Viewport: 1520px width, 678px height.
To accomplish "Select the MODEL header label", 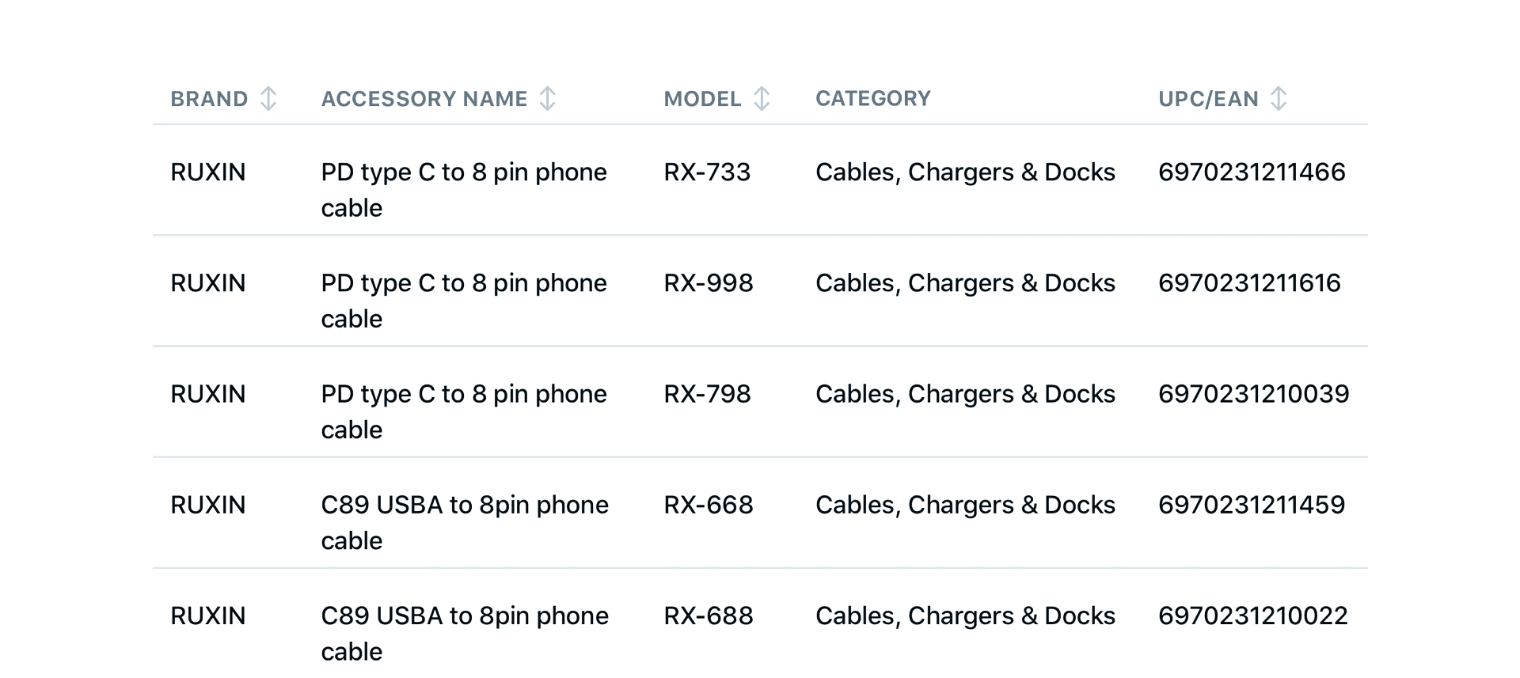I will 702,99.
